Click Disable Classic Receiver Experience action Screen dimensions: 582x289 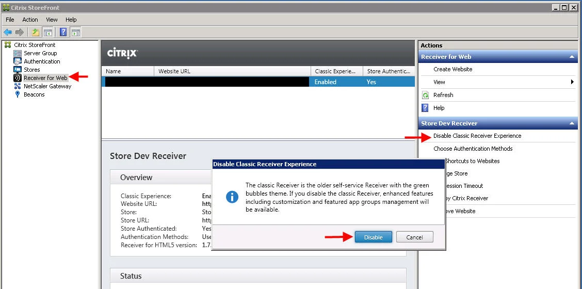click(x=477, y=136)
